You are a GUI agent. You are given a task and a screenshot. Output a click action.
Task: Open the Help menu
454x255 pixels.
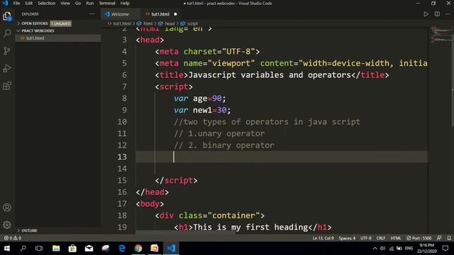125,3
